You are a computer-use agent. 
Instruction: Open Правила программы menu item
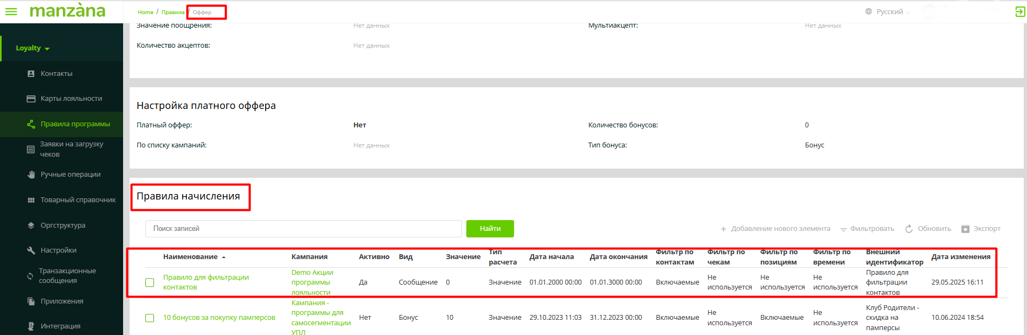[x=75, y=124]
